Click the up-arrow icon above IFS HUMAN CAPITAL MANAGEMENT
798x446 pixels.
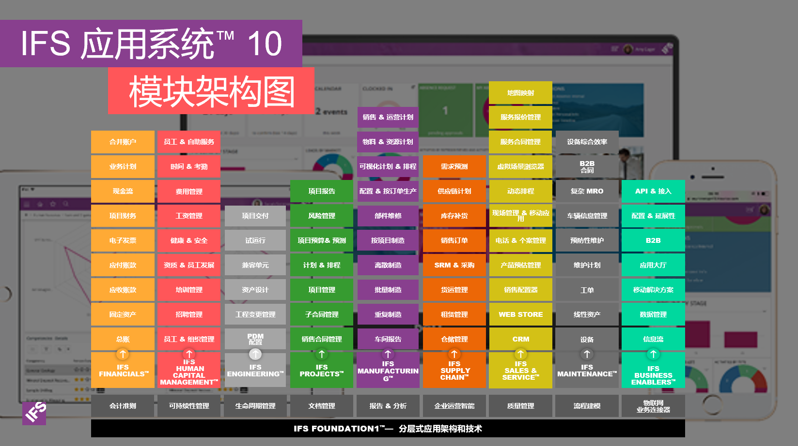pyautogui.click(x=189, y=354)
